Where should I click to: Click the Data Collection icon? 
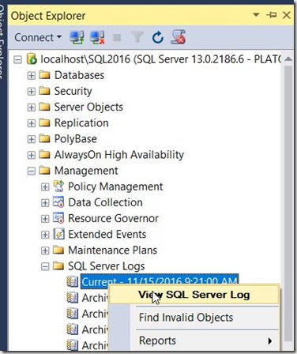[x=58, y=202]
